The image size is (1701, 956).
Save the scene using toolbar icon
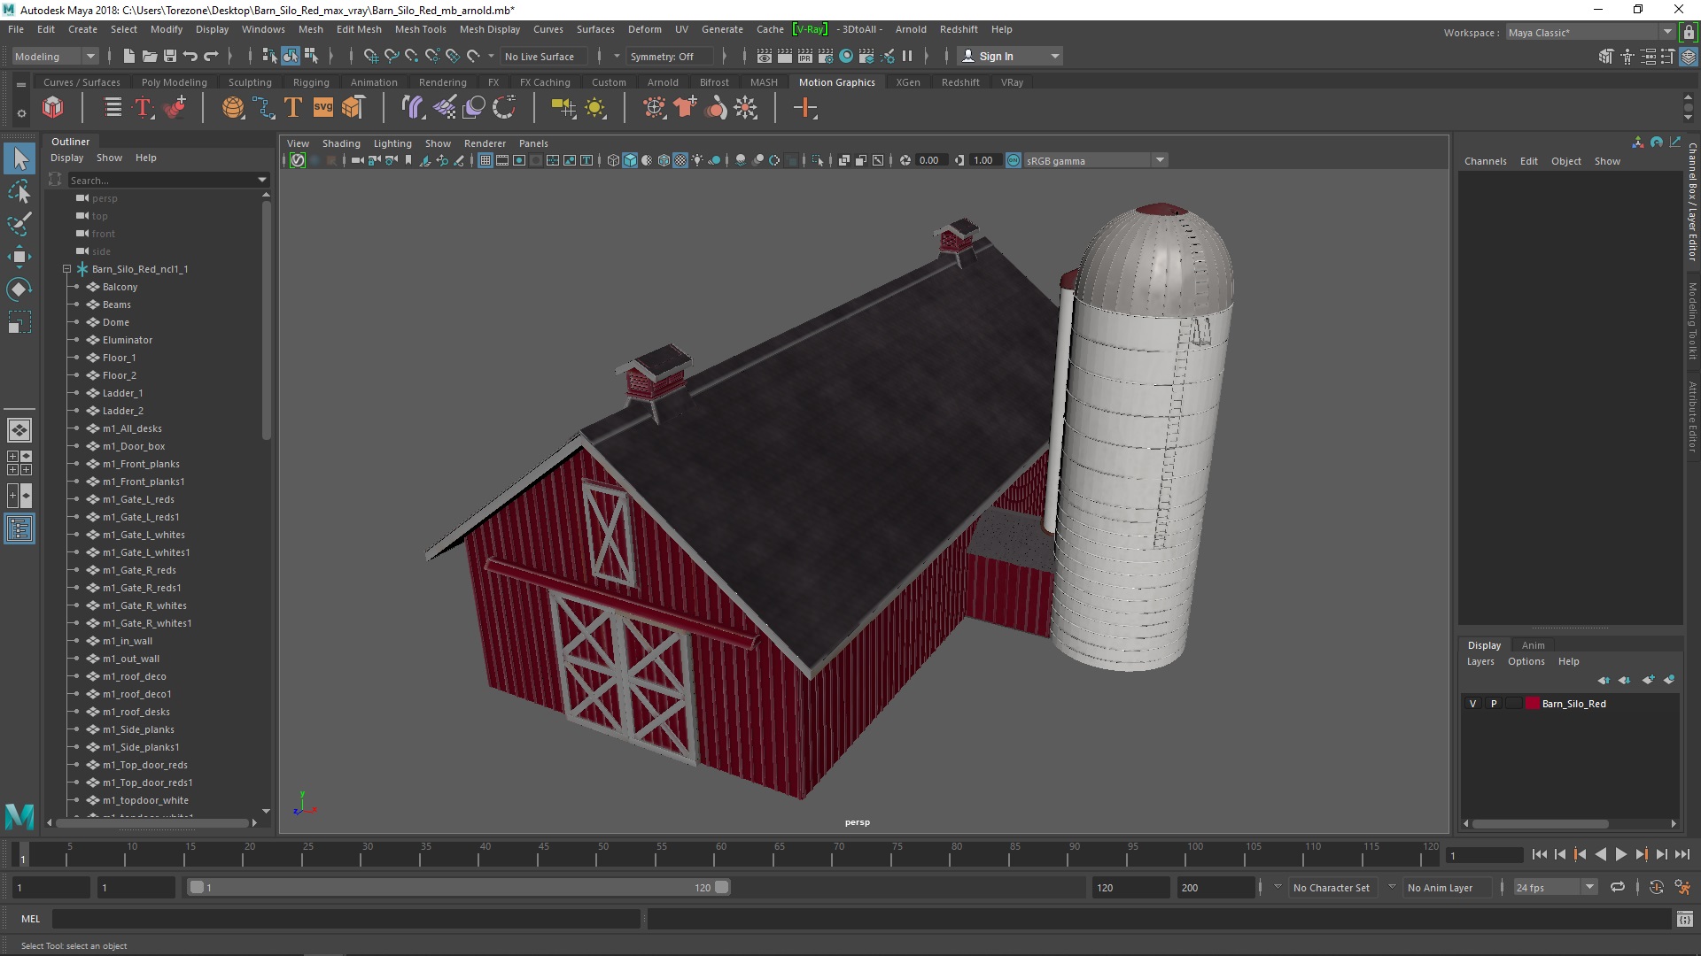(x=170, y=56)
